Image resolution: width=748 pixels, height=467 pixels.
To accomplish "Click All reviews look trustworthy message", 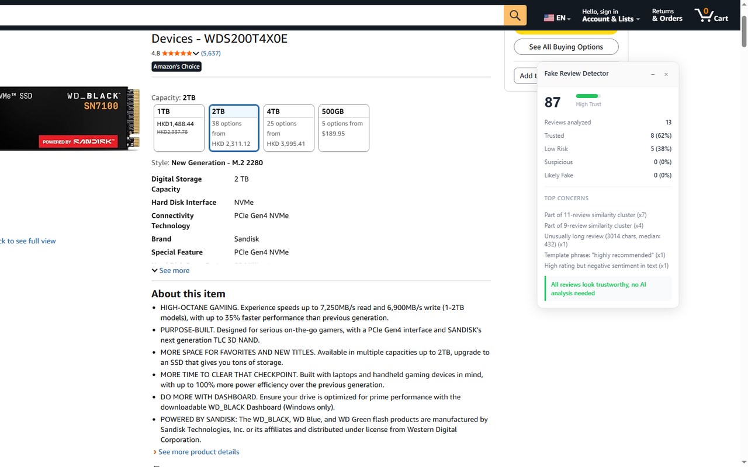I will tap(608, 289).
